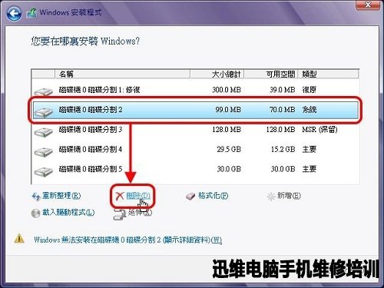Screen dimensions: 384x288
Task: Click the Windows Setup icon in title bar
Action: pyautogui.click(x=31, y=13)
